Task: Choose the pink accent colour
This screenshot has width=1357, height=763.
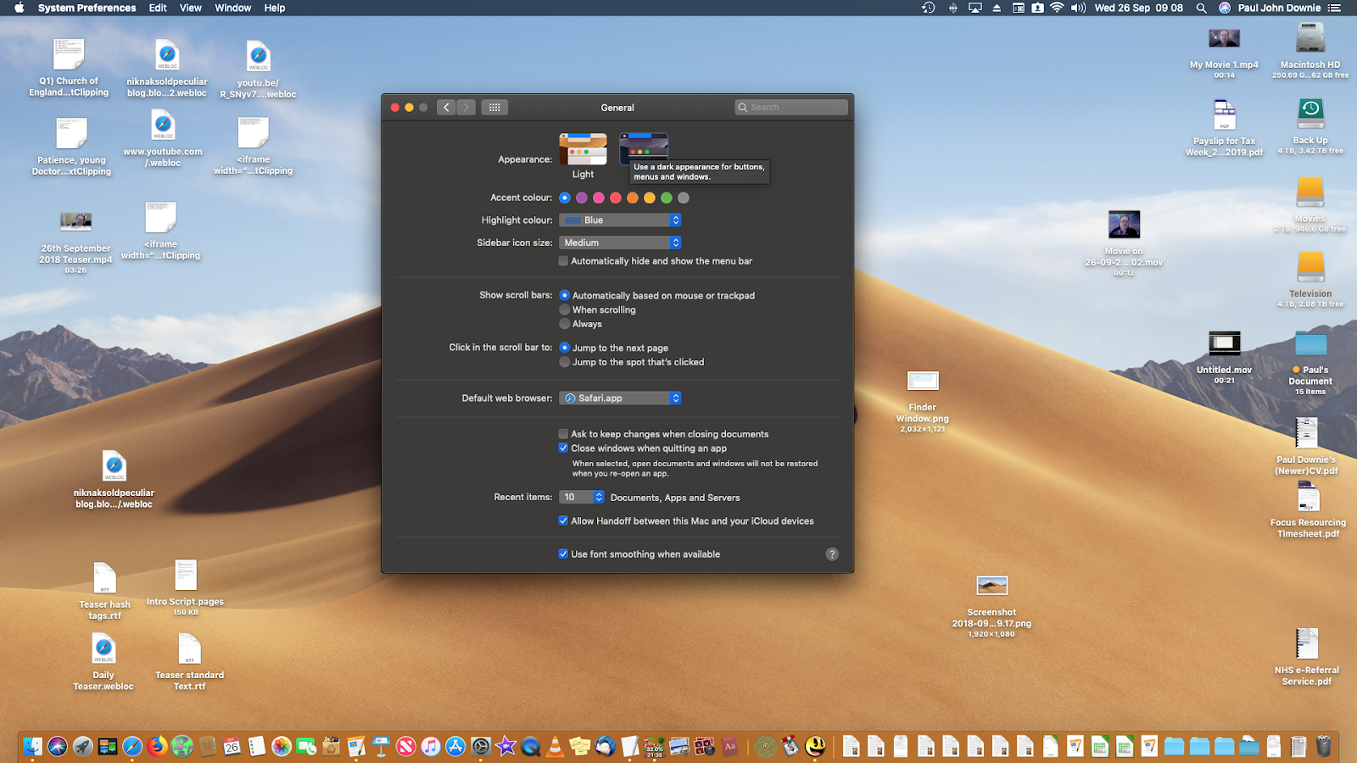Action: pyautogui.click(x=599, y=198)
